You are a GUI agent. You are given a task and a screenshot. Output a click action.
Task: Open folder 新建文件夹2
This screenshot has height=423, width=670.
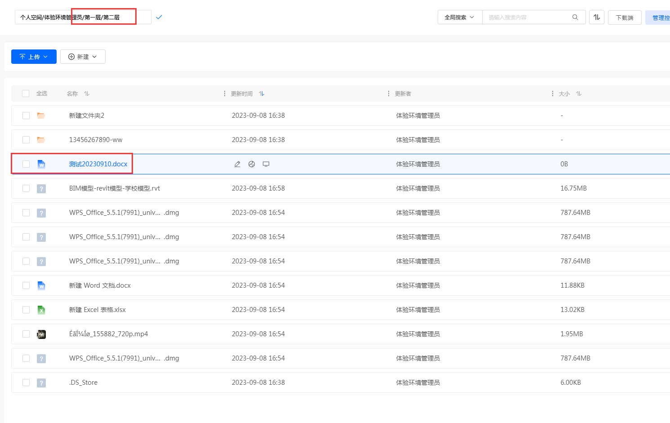point(87,116)
